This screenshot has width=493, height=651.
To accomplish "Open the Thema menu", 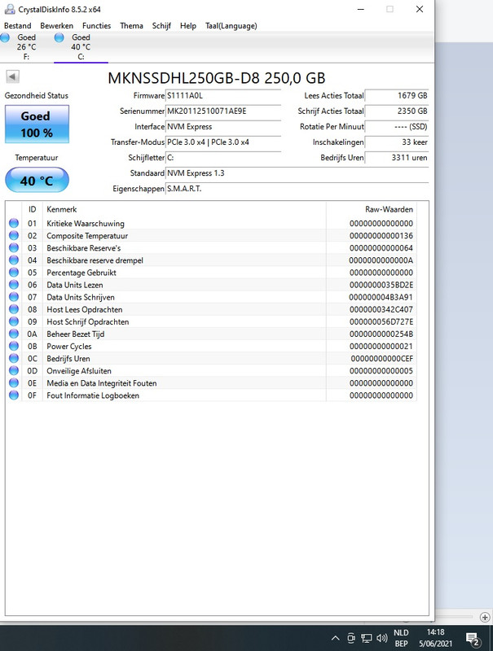I will [131, 26].
